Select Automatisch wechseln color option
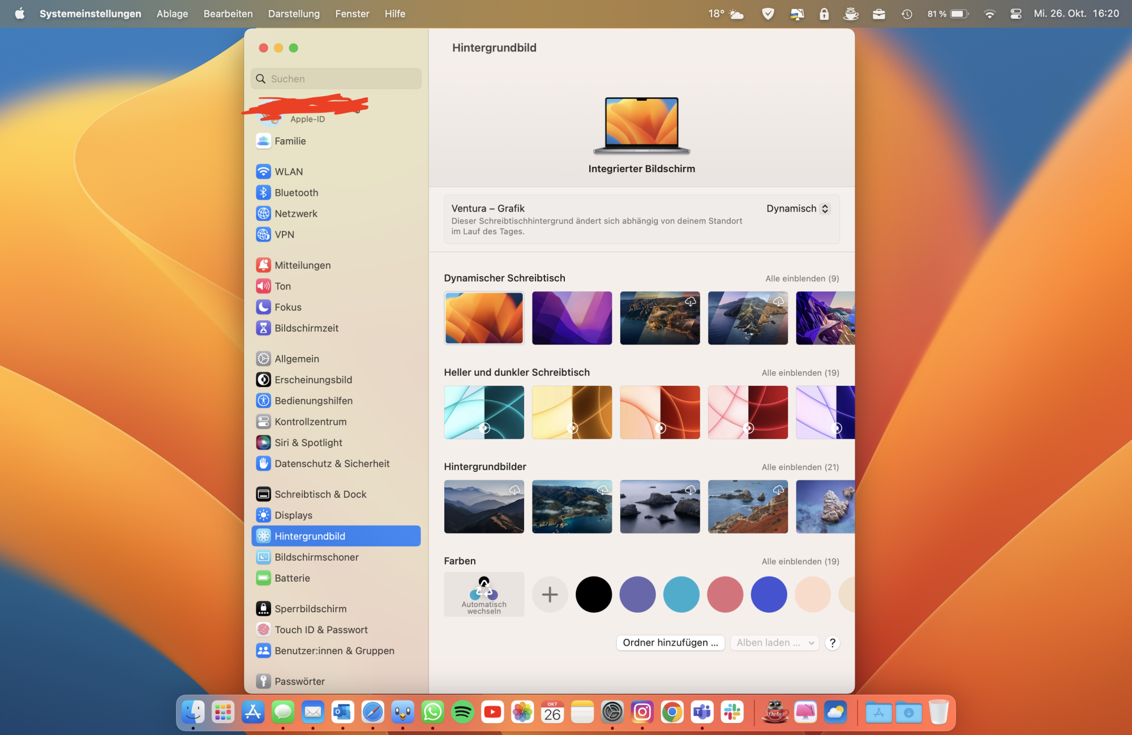The height and width of the screenshot is (735, 1132). click(484, 594)
